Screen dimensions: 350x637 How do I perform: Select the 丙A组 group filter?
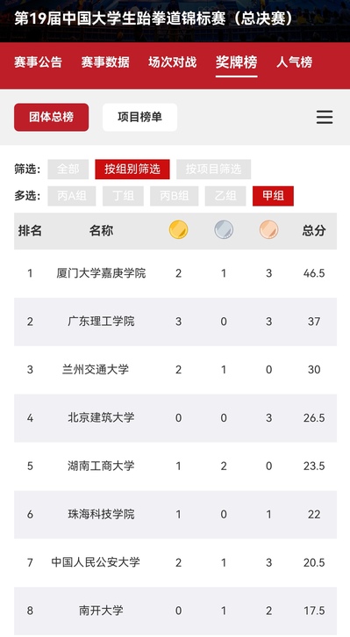tap(72, 196)
